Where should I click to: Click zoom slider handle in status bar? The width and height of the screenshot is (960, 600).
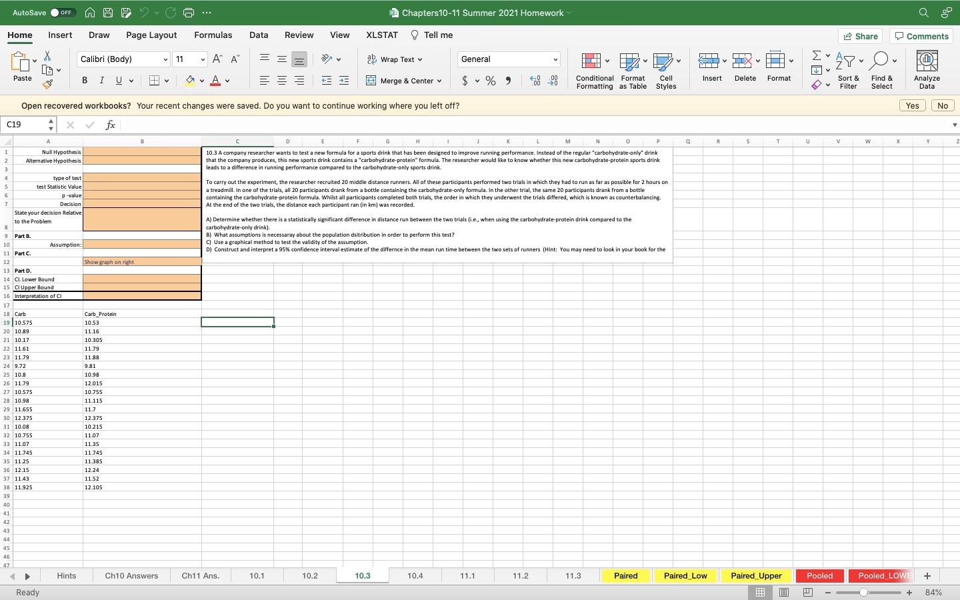tap(863, 593)
